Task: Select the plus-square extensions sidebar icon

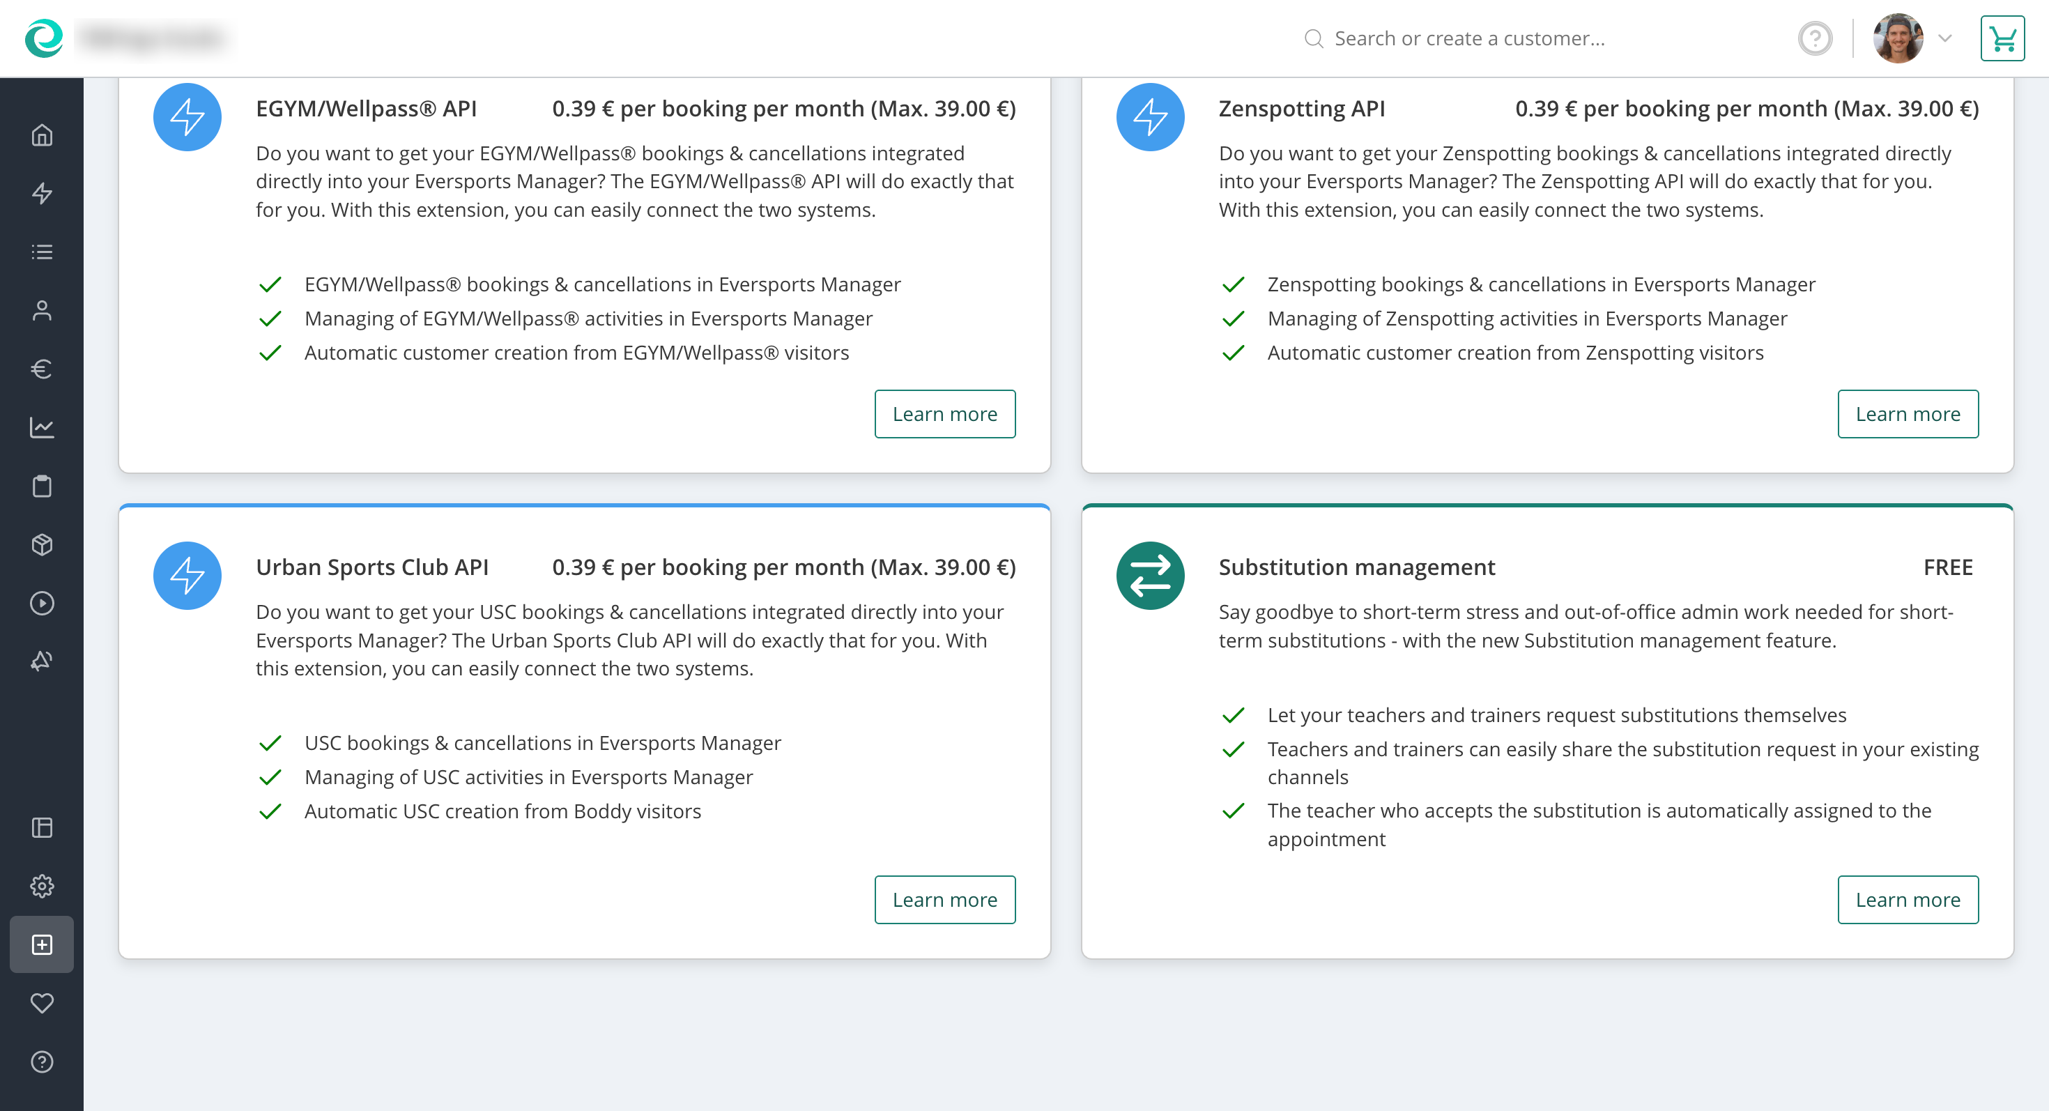Action: pos(41,945)
